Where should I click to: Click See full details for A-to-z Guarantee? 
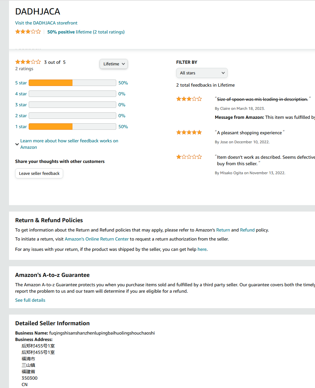pos(30,300)
